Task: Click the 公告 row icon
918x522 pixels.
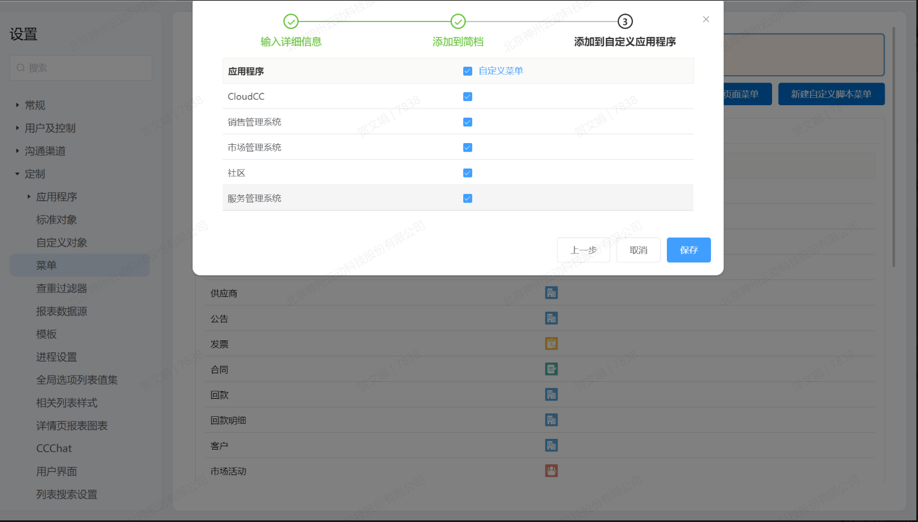Action: click(x=551, y=318)
